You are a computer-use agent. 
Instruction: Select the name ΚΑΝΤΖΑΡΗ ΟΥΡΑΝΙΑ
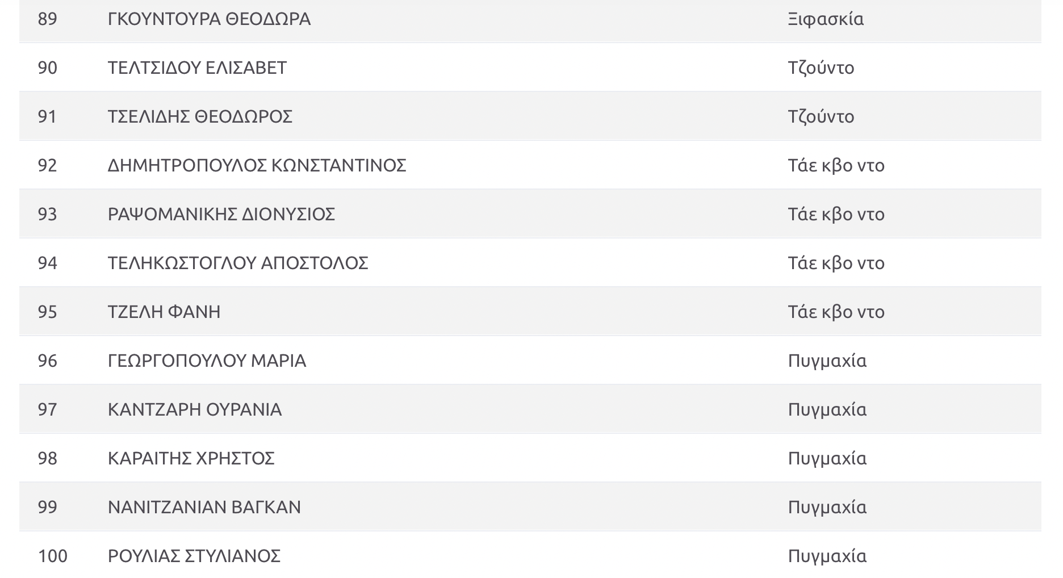pyautogui.click(x=195, y=409)
